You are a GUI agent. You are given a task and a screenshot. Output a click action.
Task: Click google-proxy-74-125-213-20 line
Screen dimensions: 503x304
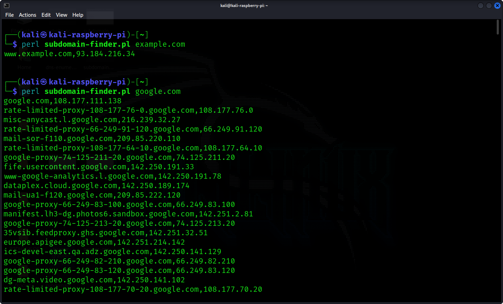coord(119,223)
